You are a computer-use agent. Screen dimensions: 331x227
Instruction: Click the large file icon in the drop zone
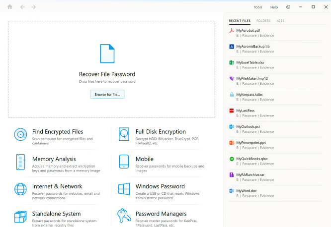click(107, 54)
